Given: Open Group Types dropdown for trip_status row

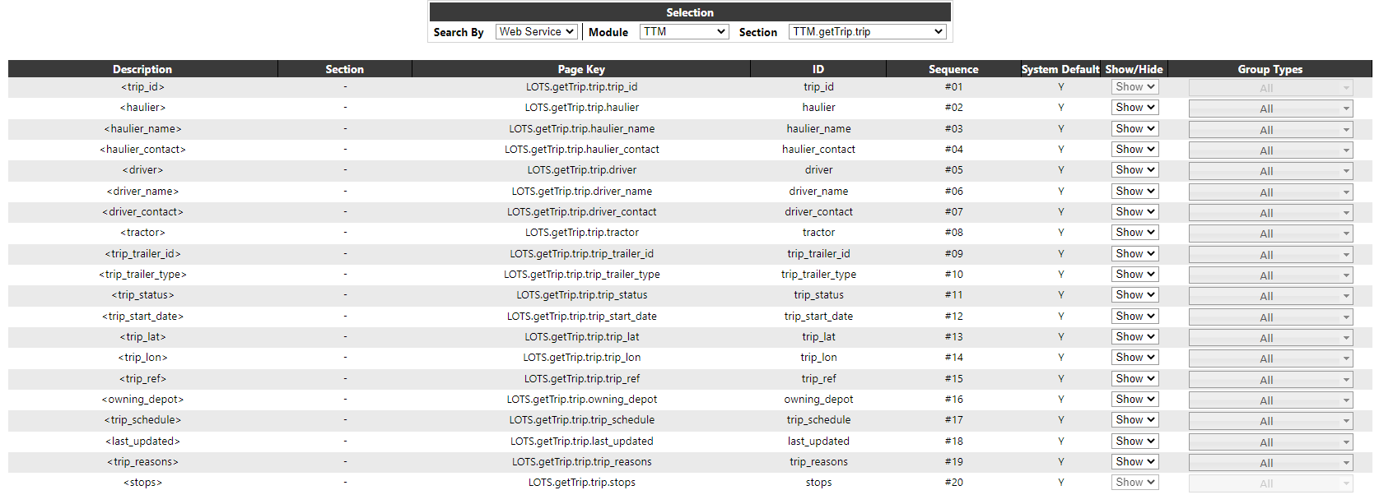Looking at the screenshot, I should (1270, 296).
